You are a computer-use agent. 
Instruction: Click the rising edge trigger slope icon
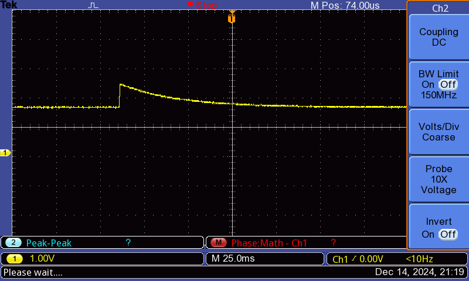tap(354, 259)
